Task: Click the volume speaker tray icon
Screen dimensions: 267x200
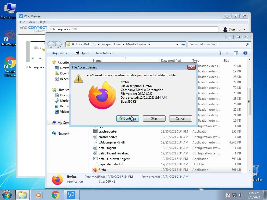Action: 241,195
